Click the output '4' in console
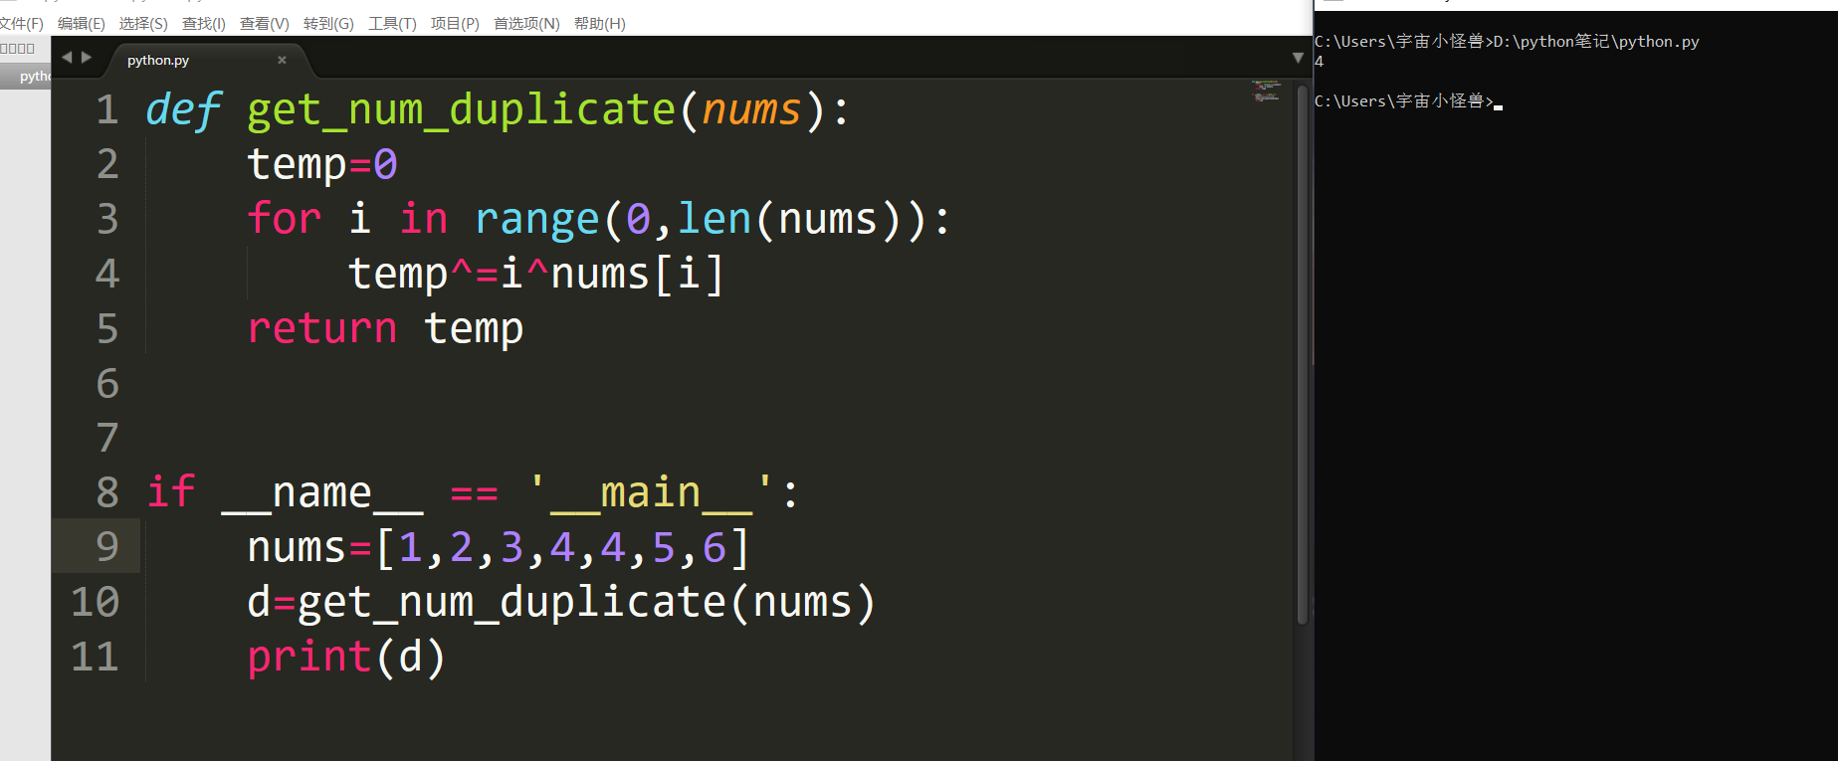 tap(1320, 62)
